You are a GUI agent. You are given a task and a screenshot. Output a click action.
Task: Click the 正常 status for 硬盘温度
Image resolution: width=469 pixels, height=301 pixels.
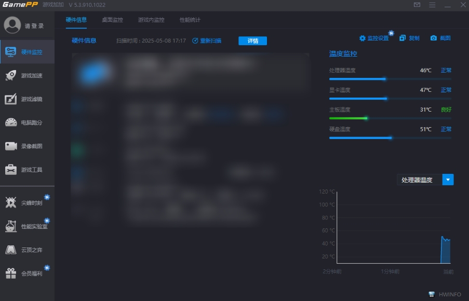(446, 129)
